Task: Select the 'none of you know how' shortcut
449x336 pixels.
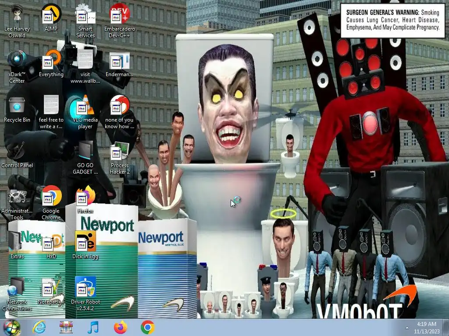Action: pos(119,112)
